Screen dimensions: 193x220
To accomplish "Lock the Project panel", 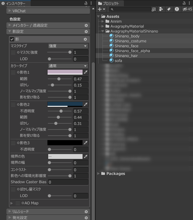I will pyautogui.click(x=184, y=3).
